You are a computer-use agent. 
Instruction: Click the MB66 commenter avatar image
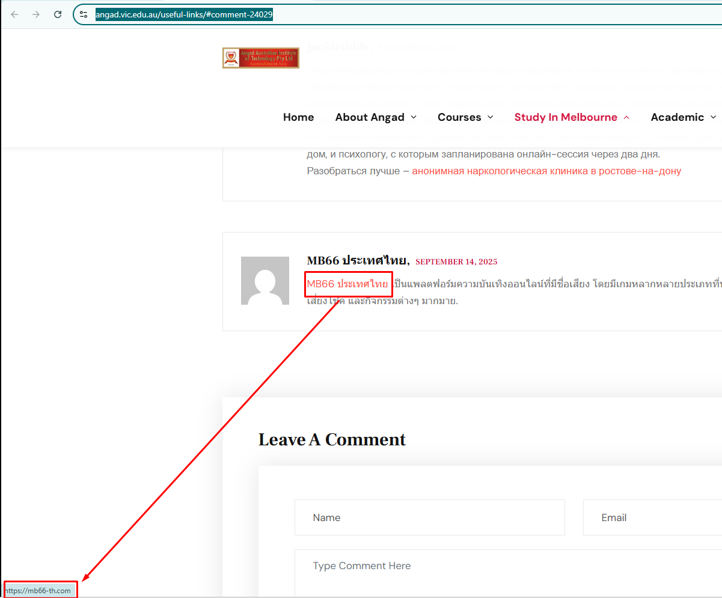coord(265,281)
